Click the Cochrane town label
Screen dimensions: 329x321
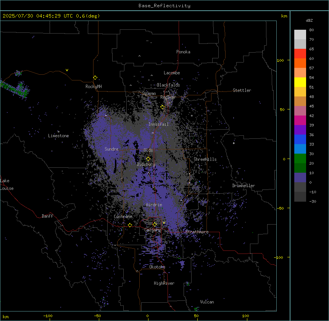click(x=123, y=217)
